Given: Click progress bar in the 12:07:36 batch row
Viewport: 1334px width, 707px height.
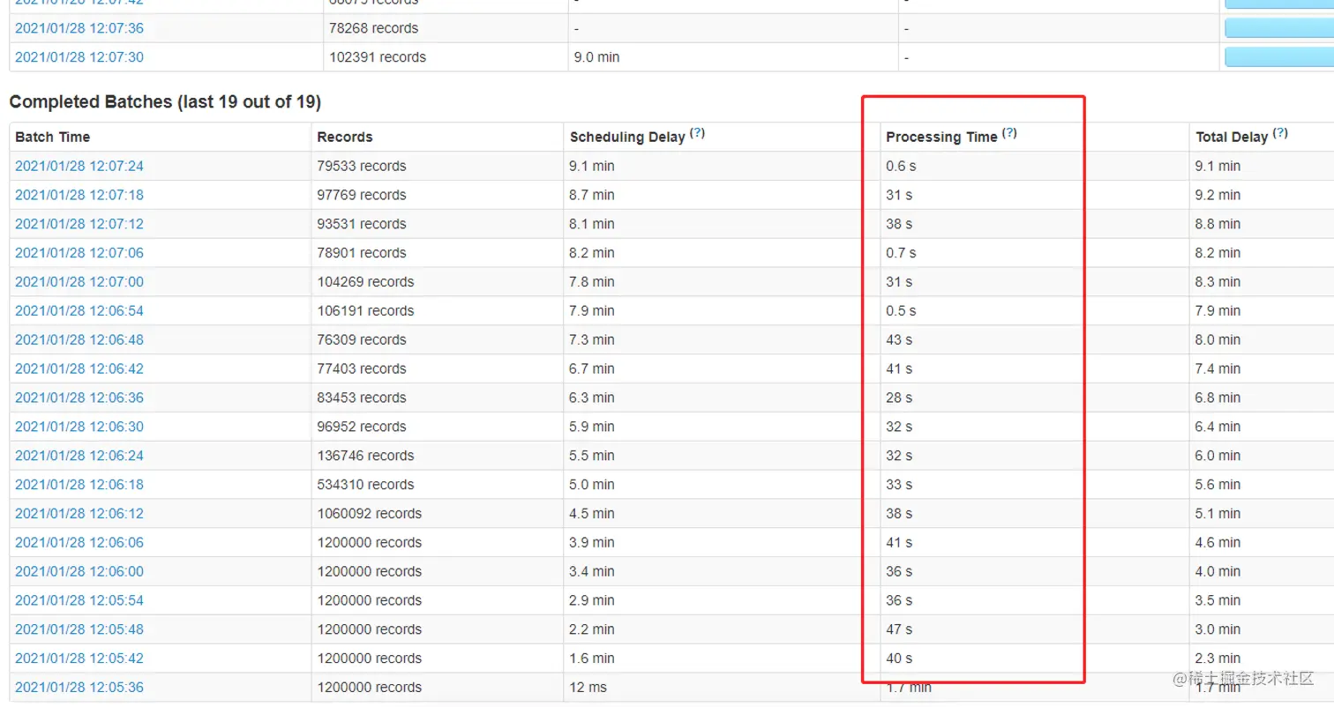Looking at the screenshot, I should [1279, 28].
